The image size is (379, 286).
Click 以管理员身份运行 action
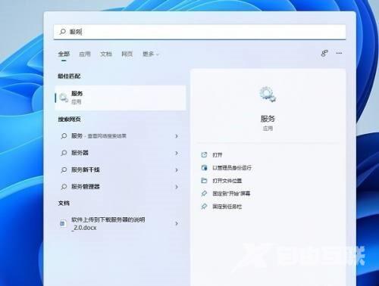point(232,168)
